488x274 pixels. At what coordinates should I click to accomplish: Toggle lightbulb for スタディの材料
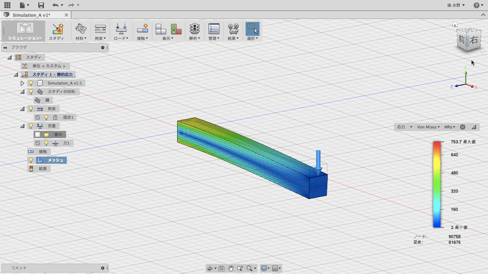[31, 92]
